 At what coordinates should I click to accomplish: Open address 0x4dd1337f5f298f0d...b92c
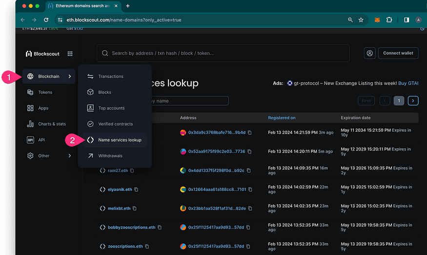coord(216,170)
